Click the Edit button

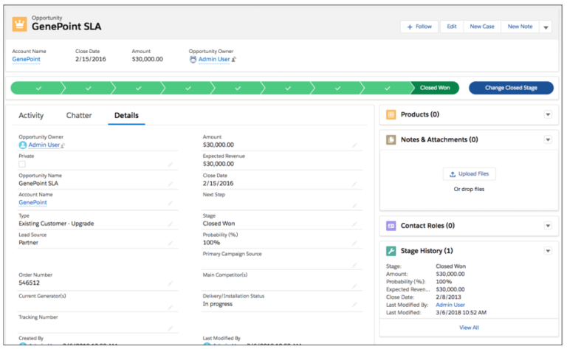point(452,27)
